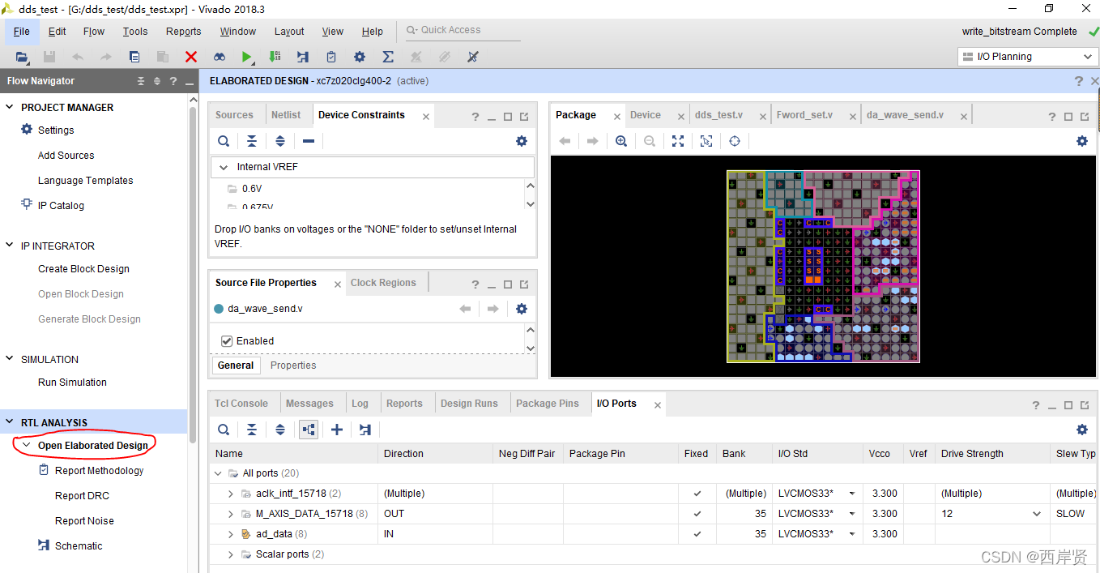
Task: Open IP Catalog in Flow Navigator
Action: (61, 206)
